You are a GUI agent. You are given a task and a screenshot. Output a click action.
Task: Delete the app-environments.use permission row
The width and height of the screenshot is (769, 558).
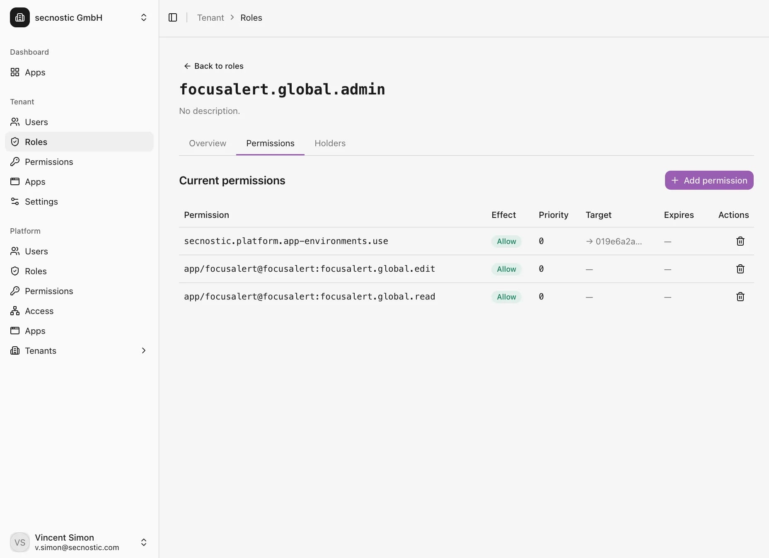pos(740,241)
